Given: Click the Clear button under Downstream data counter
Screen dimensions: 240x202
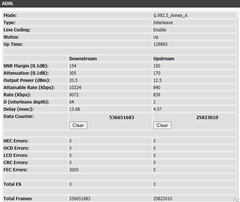Looking at the screenshot, I should click(x=78, y=125).
